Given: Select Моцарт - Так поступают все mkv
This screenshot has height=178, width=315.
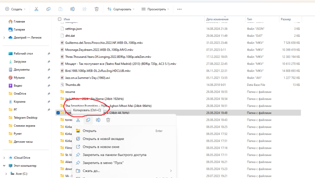Looking at the screenshot, I should (121, 64).
